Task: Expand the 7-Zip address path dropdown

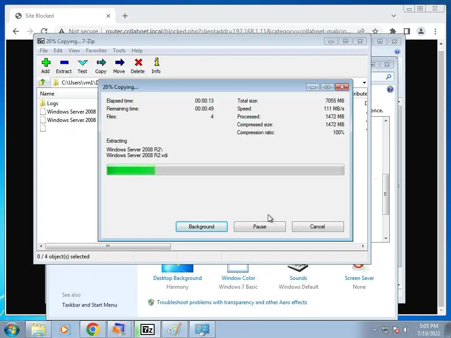Action: [364, 82]
